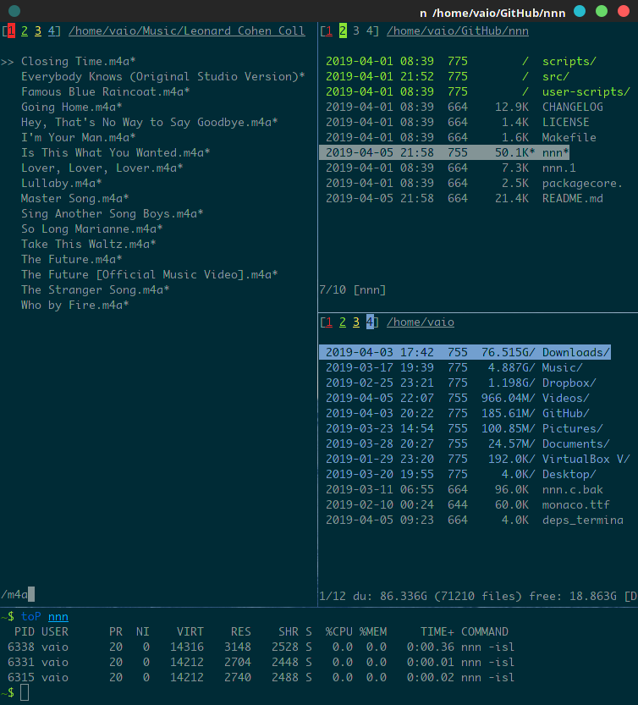Click the disk usage status line
Viewport: 638px width, 705px height.
click(478, 596)
